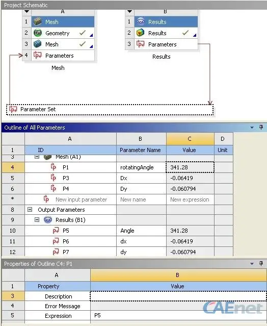Click Mesh cell quick-help triangle

91,46
